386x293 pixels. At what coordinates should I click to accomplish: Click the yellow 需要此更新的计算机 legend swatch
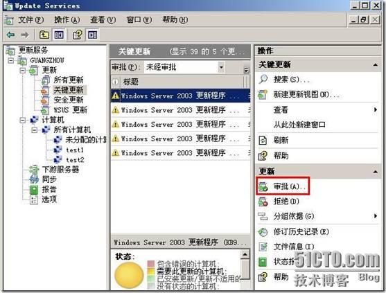tap(150, 272)
